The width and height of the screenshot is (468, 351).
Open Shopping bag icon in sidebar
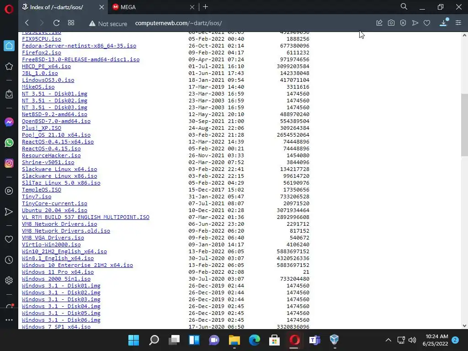(x=9, y=94)
